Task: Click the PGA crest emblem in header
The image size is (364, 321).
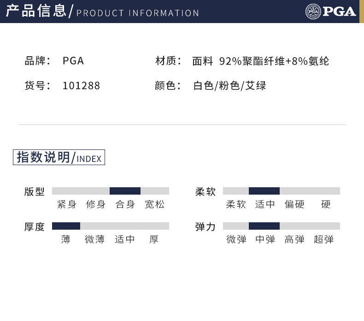Action: click(x=312, y=11)
